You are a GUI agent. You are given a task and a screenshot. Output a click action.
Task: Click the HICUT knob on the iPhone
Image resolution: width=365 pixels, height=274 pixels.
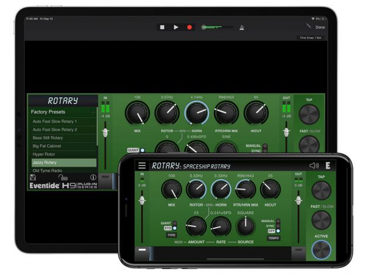tap(270, 190)
